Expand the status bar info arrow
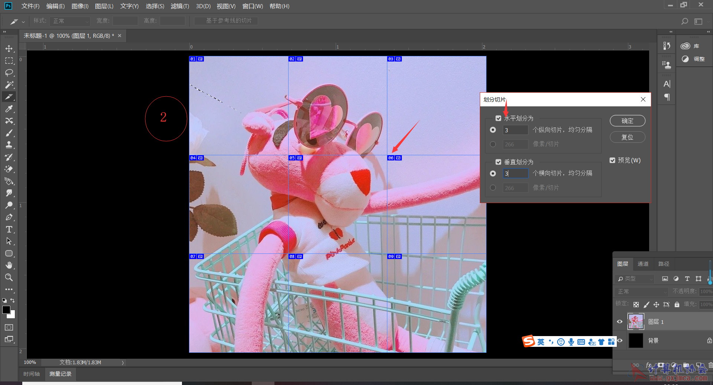Image resolution: width=713 pixels, height=385 pixels. point(123,363)
